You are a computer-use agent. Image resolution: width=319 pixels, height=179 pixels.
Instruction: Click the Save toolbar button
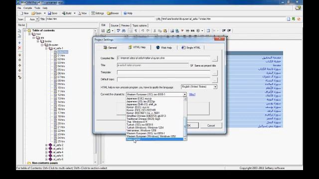52,13
